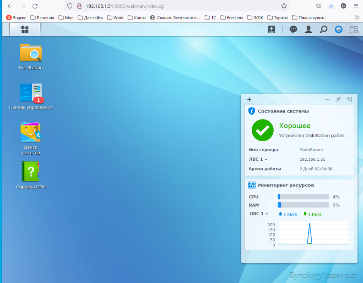The width and height of the screenshot is (363, 283).
Task: Click the uptime value 2 Дней 02:34:38
Action: (x=316, y=169)
